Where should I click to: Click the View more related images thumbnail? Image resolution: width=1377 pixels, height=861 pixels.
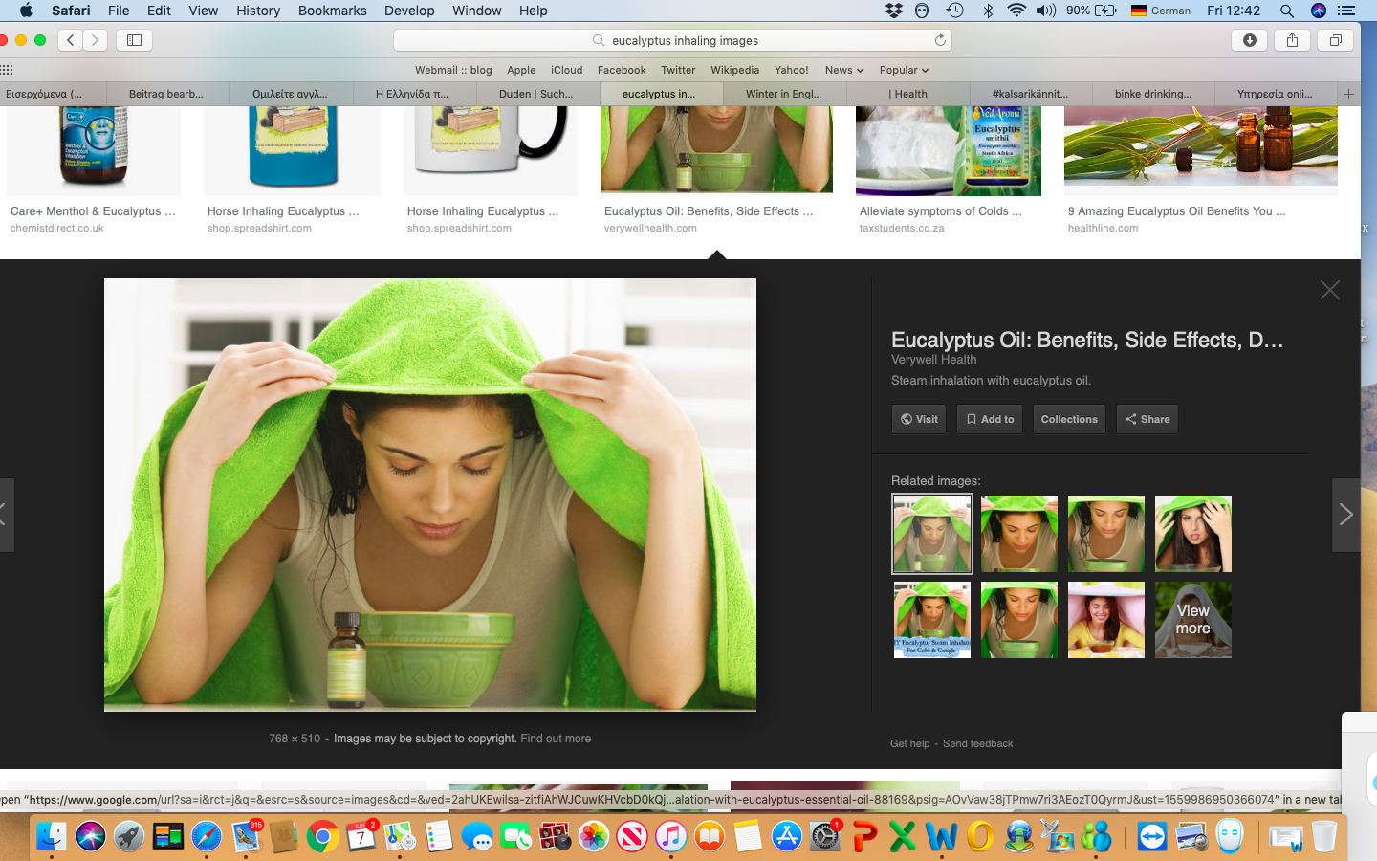coord(1192,620)
